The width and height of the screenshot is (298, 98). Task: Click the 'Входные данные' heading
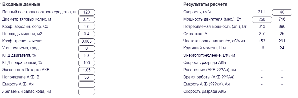click(x=21, y=4)
